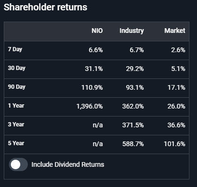Click the Include Dividend Returns label
This screenshot has height=187, width=197.
[68, 164]
